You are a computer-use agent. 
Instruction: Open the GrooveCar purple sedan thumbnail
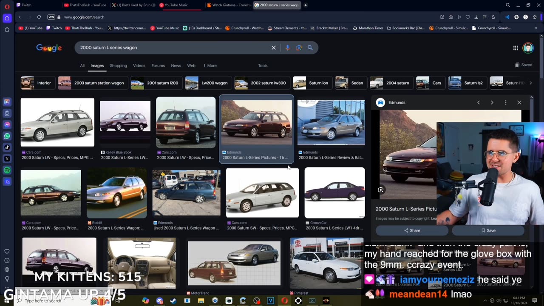point(334,193)
